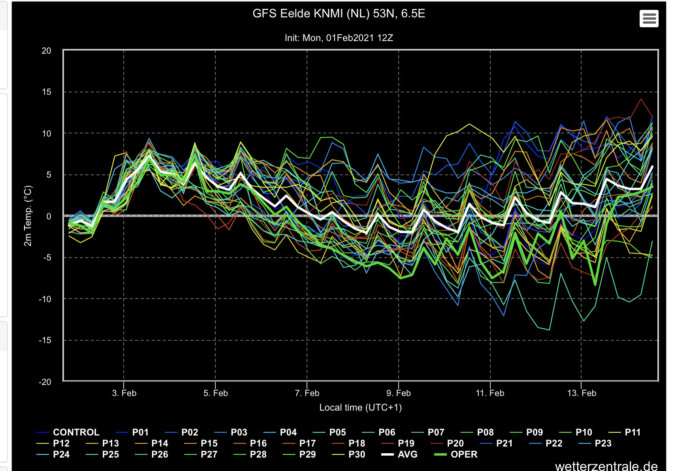Toggle the CONTROL series in the legend
Image resolution: width=674 pixels, height=471 pixels.
pyautogui.click(x=68, y=432)
